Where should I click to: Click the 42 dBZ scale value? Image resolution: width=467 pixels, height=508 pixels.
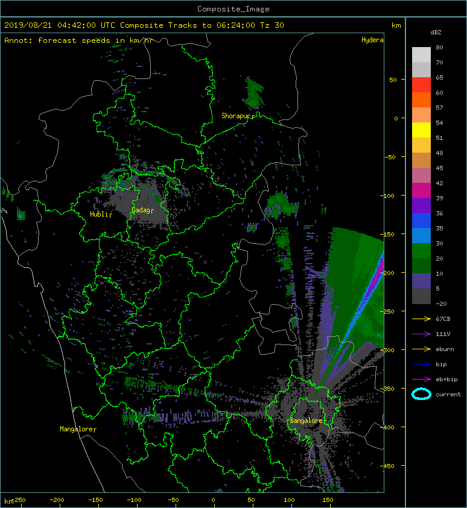tap(439, 183)
